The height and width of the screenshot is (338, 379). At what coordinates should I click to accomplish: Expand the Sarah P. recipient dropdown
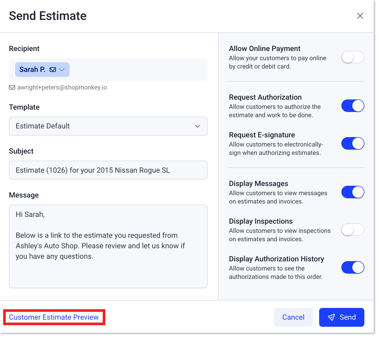click(62, 70)
